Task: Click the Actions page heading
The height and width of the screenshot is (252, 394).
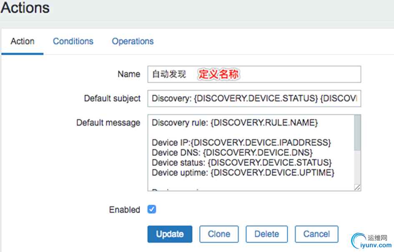Action: point(25,8)
